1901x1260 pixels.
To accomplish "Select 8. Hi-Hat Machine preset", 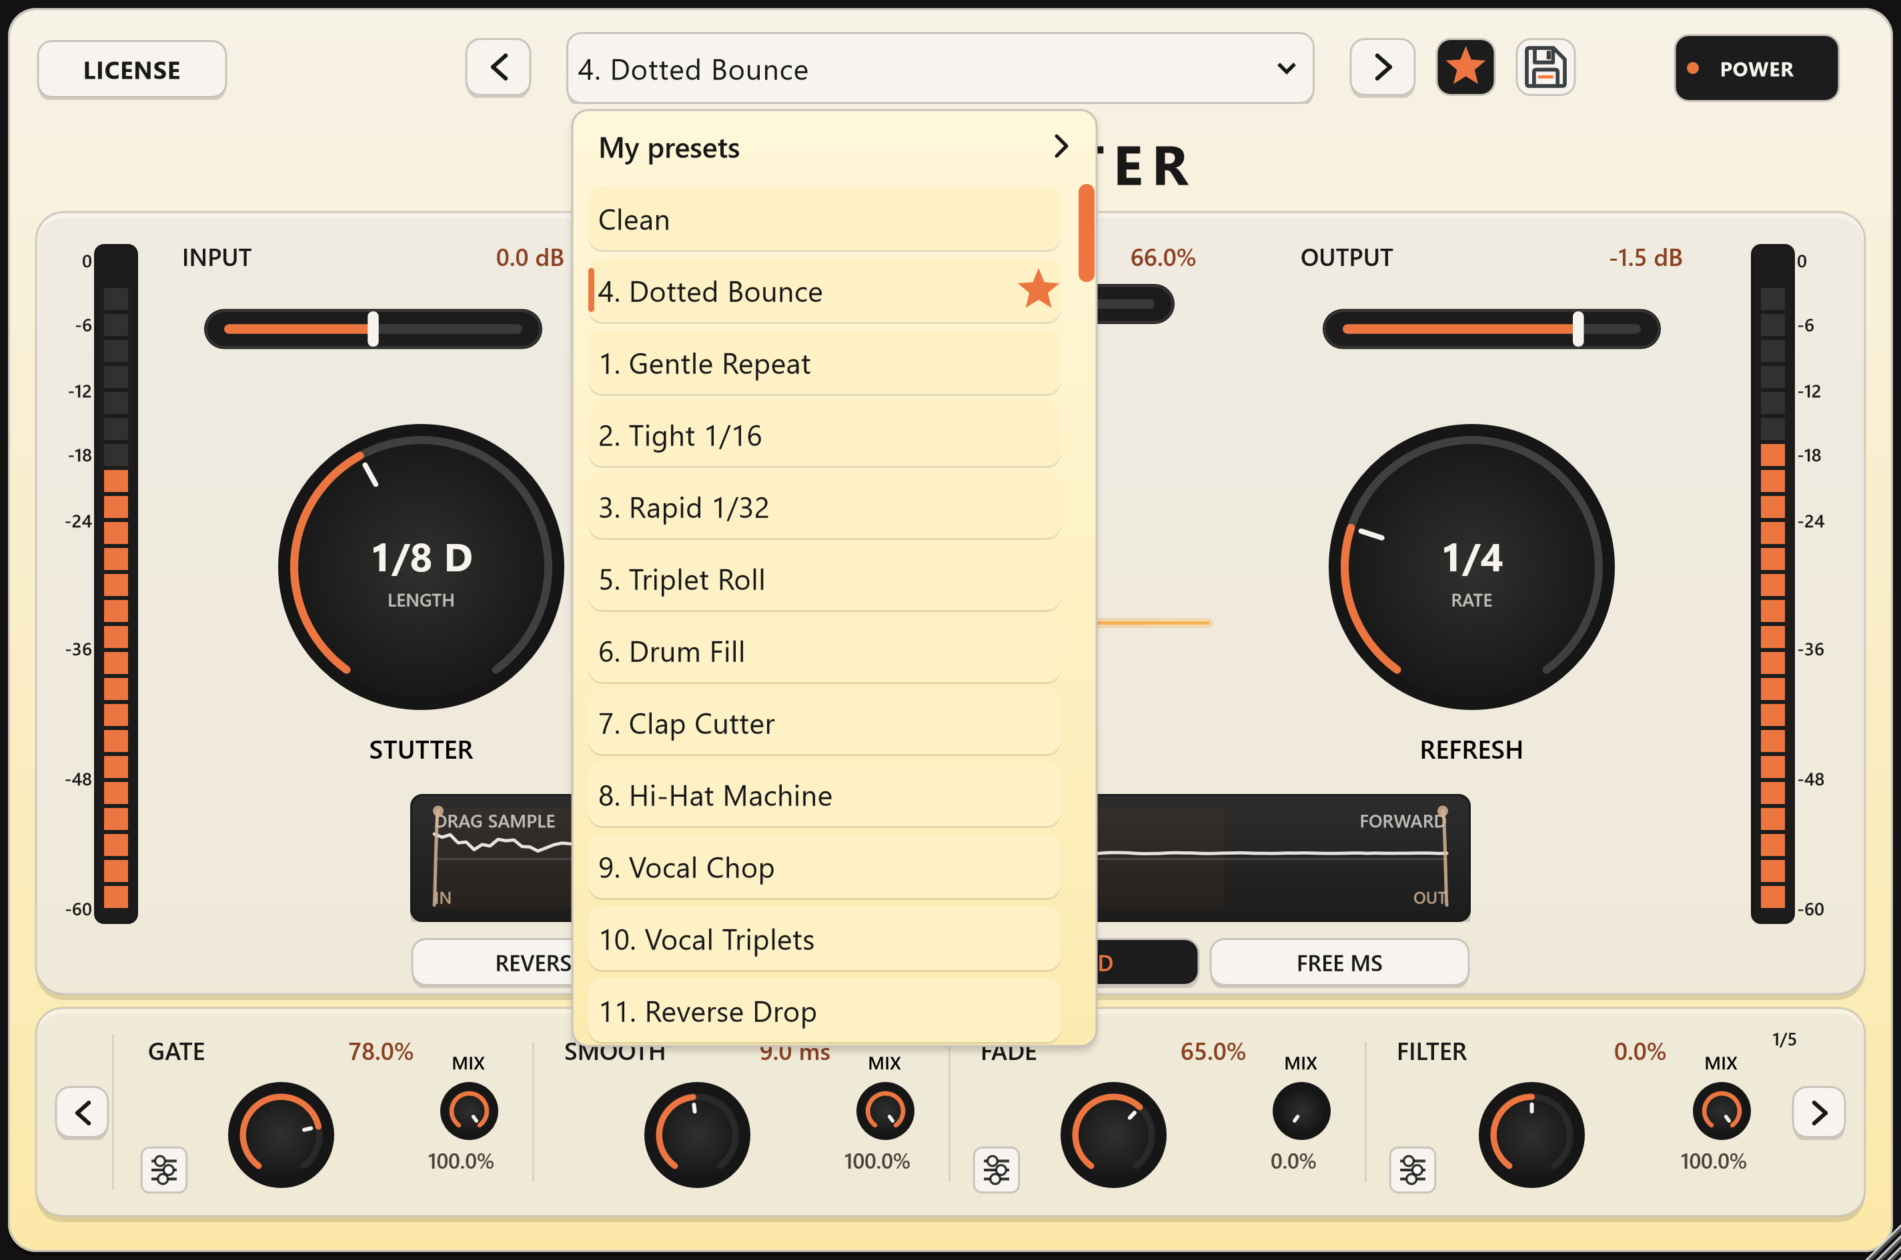I will (x=824, y=795).
